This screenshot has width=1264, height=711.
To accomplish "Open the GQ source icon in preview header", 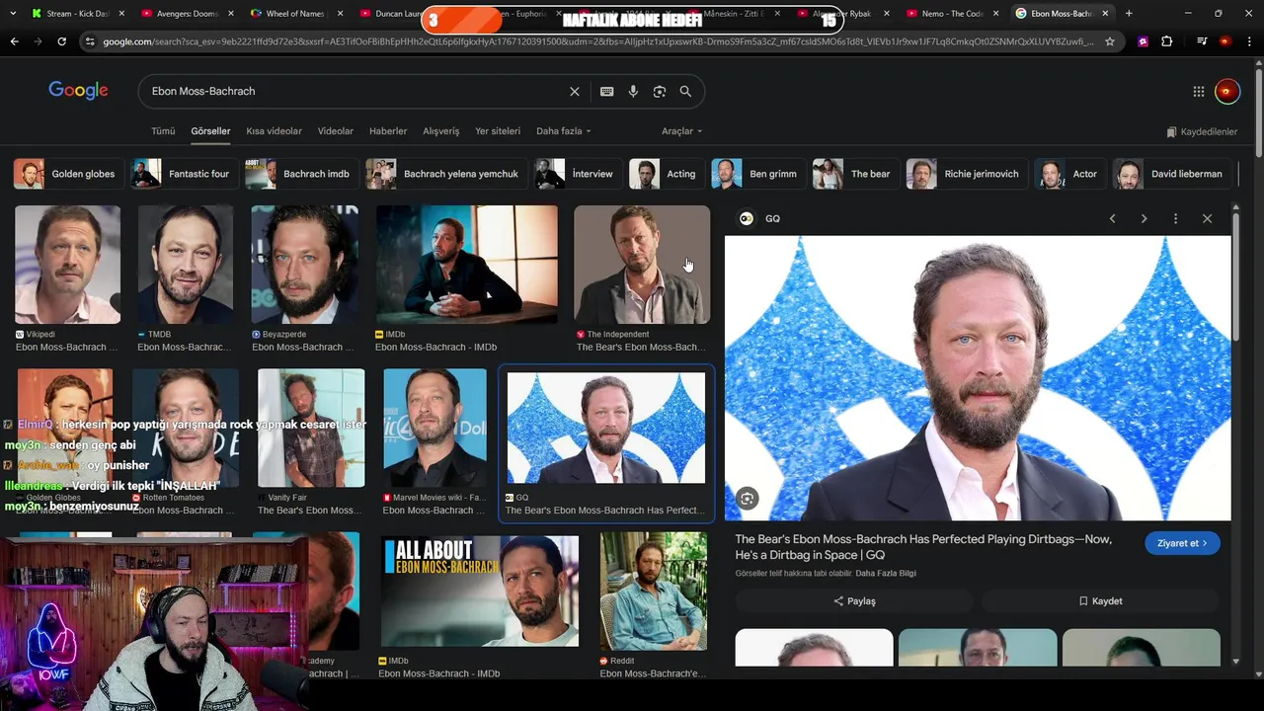I will tap(747, 218).
